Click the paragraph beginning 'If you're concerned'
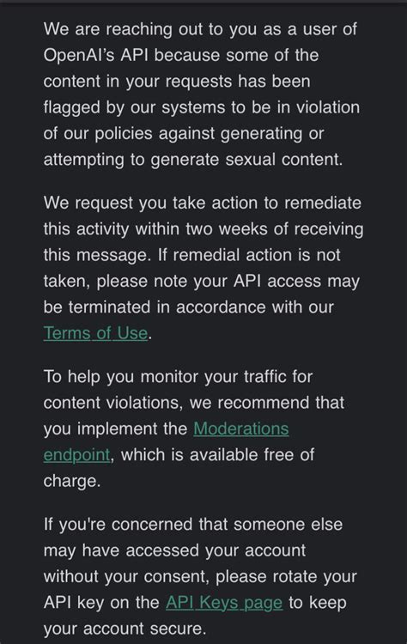This screenshot has height=644, width=407. tap(200, 577)
